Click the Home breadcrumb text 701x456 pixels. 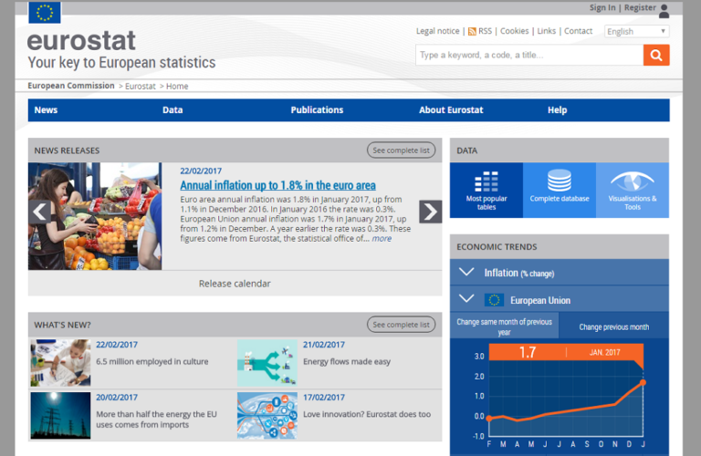(177, 87)
